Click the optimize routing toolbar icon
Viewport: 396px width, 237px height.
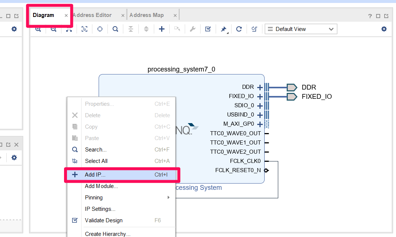(254, 29)
